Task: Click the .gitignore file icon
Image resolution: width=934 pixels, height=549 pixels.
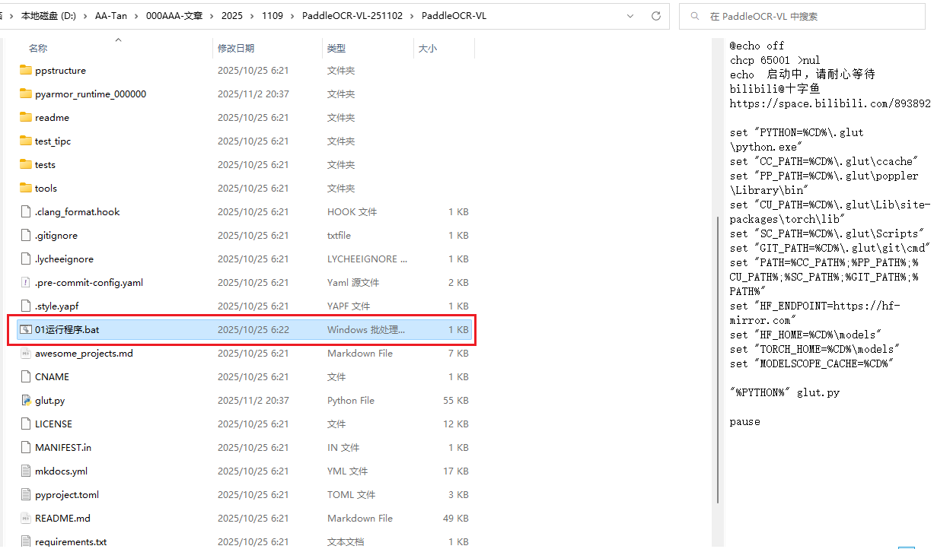Action: [x=26, y=236]
